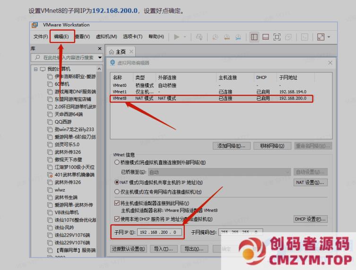The image size is (356, 270).
Task: Click the stretch guest display icon
Action: pyautogui.click(x=321, y=37)
